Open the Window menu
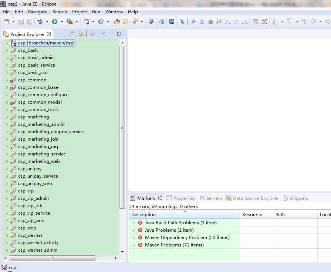The height and width of the screenshot is (272, 331). pyautogui.click(x=114, y=12)
